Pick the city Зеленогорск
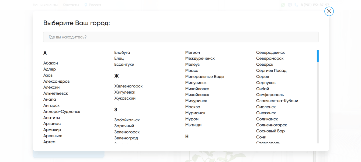The height and width of the screenshot is (162, 361). pyautogui.click(x=127, y=132)
